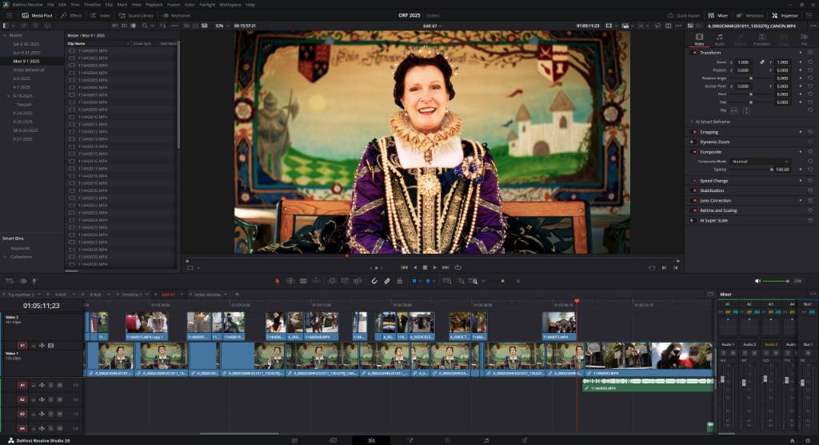819x445 pixels.
Task: Click the Play button in viewer transport
Action: (x=434, y=267)
